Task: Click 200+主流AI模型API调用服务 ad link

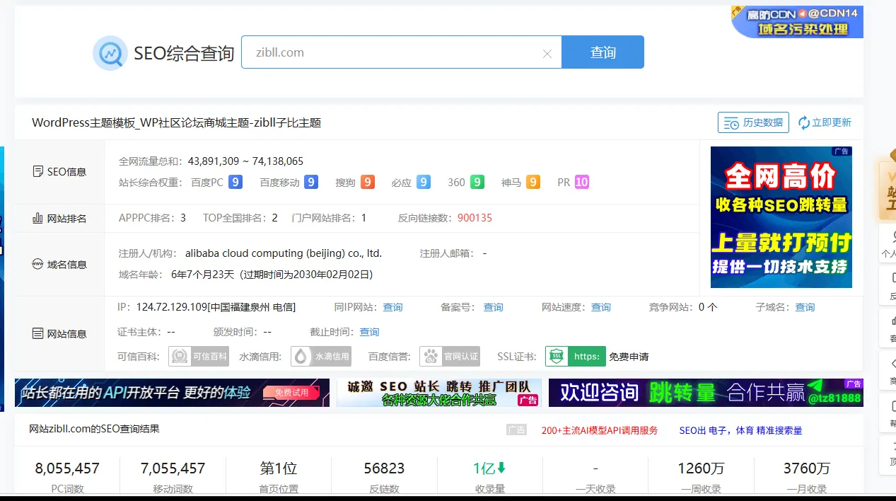Action: (600, 430)
